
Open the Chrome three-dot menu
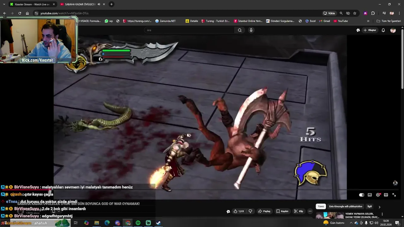[x=399, y=13]
